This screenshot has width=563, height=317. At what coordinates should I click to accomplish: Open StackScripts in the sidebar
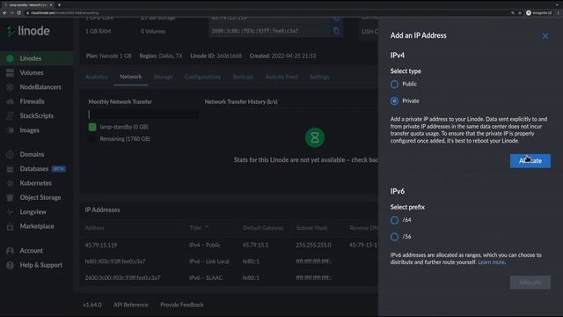click(36, 115)
